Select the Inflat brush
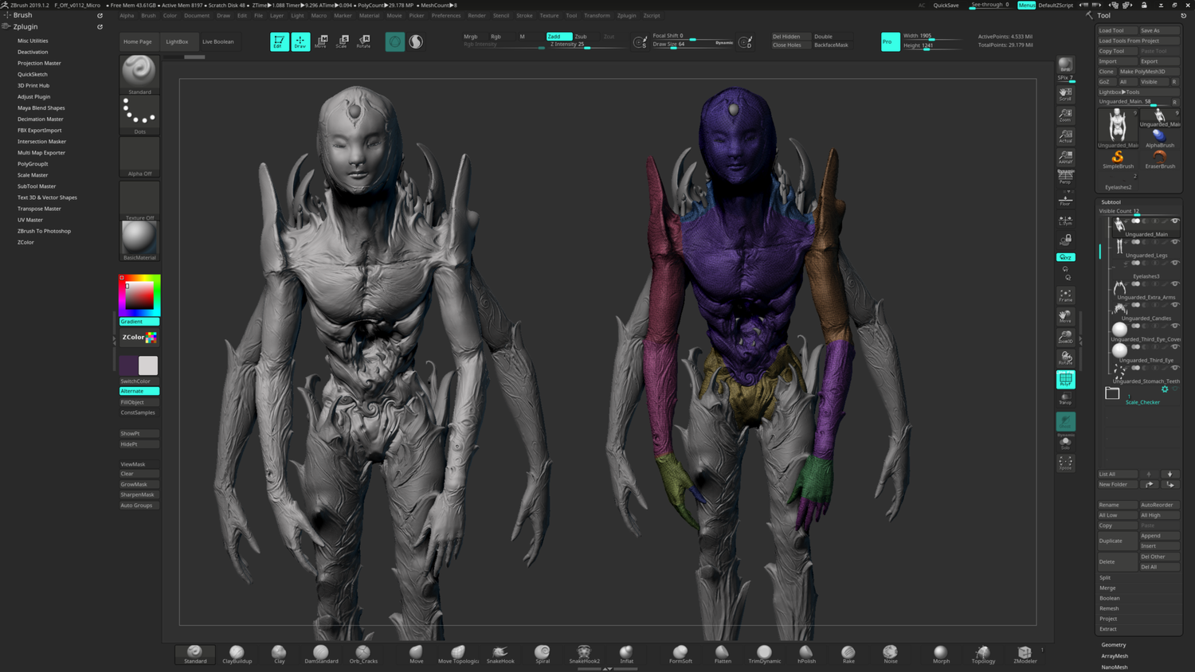The height and width of the screenshot is (672, 1195). [x=627, y=654]
